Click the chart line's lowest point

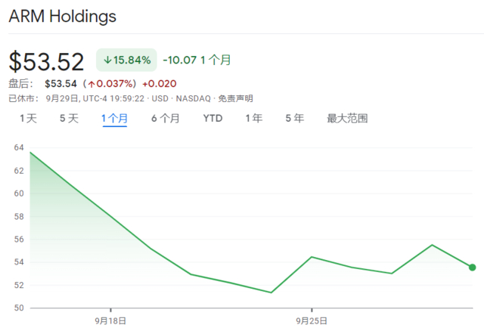tap(271, 292)
